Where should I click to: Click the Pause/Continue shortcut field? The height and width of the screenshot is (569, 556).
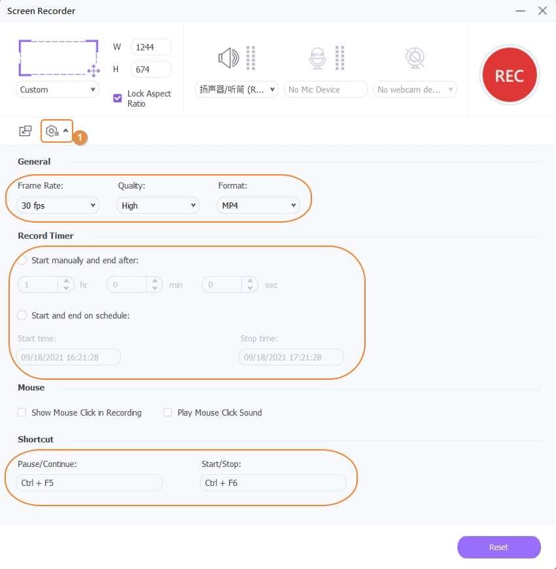(x=89, y=483)
